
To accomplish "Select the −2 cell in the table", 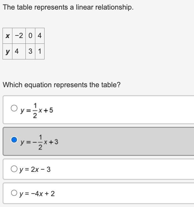I will (x=19, y=36).
